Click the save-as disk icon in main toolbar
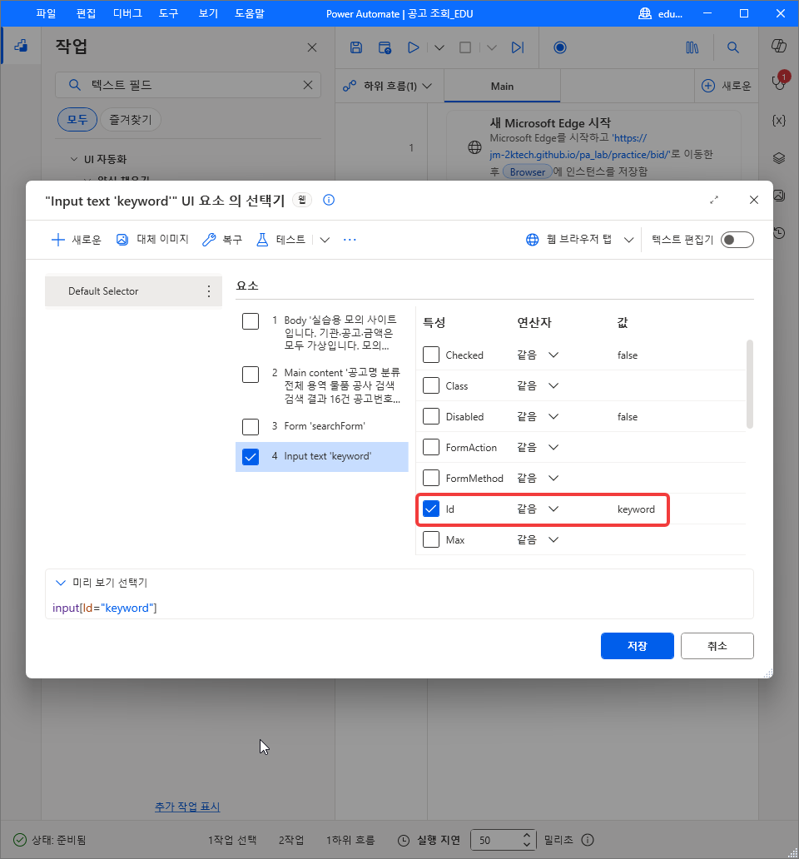The height and width of the screenshot is (859, 799). point(385,47)
